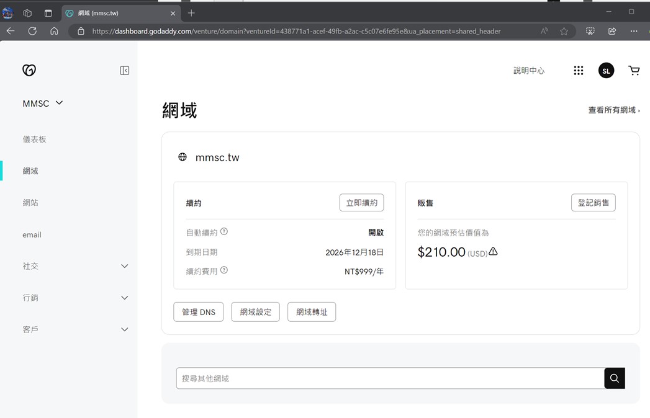Image resolution: width=650 pixels, height=418 pixels.
Task: Expand the 行銷 sidebar section
Action: (124, 298)
